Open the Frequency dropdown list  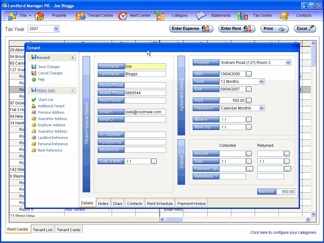(x=261, y=108)
